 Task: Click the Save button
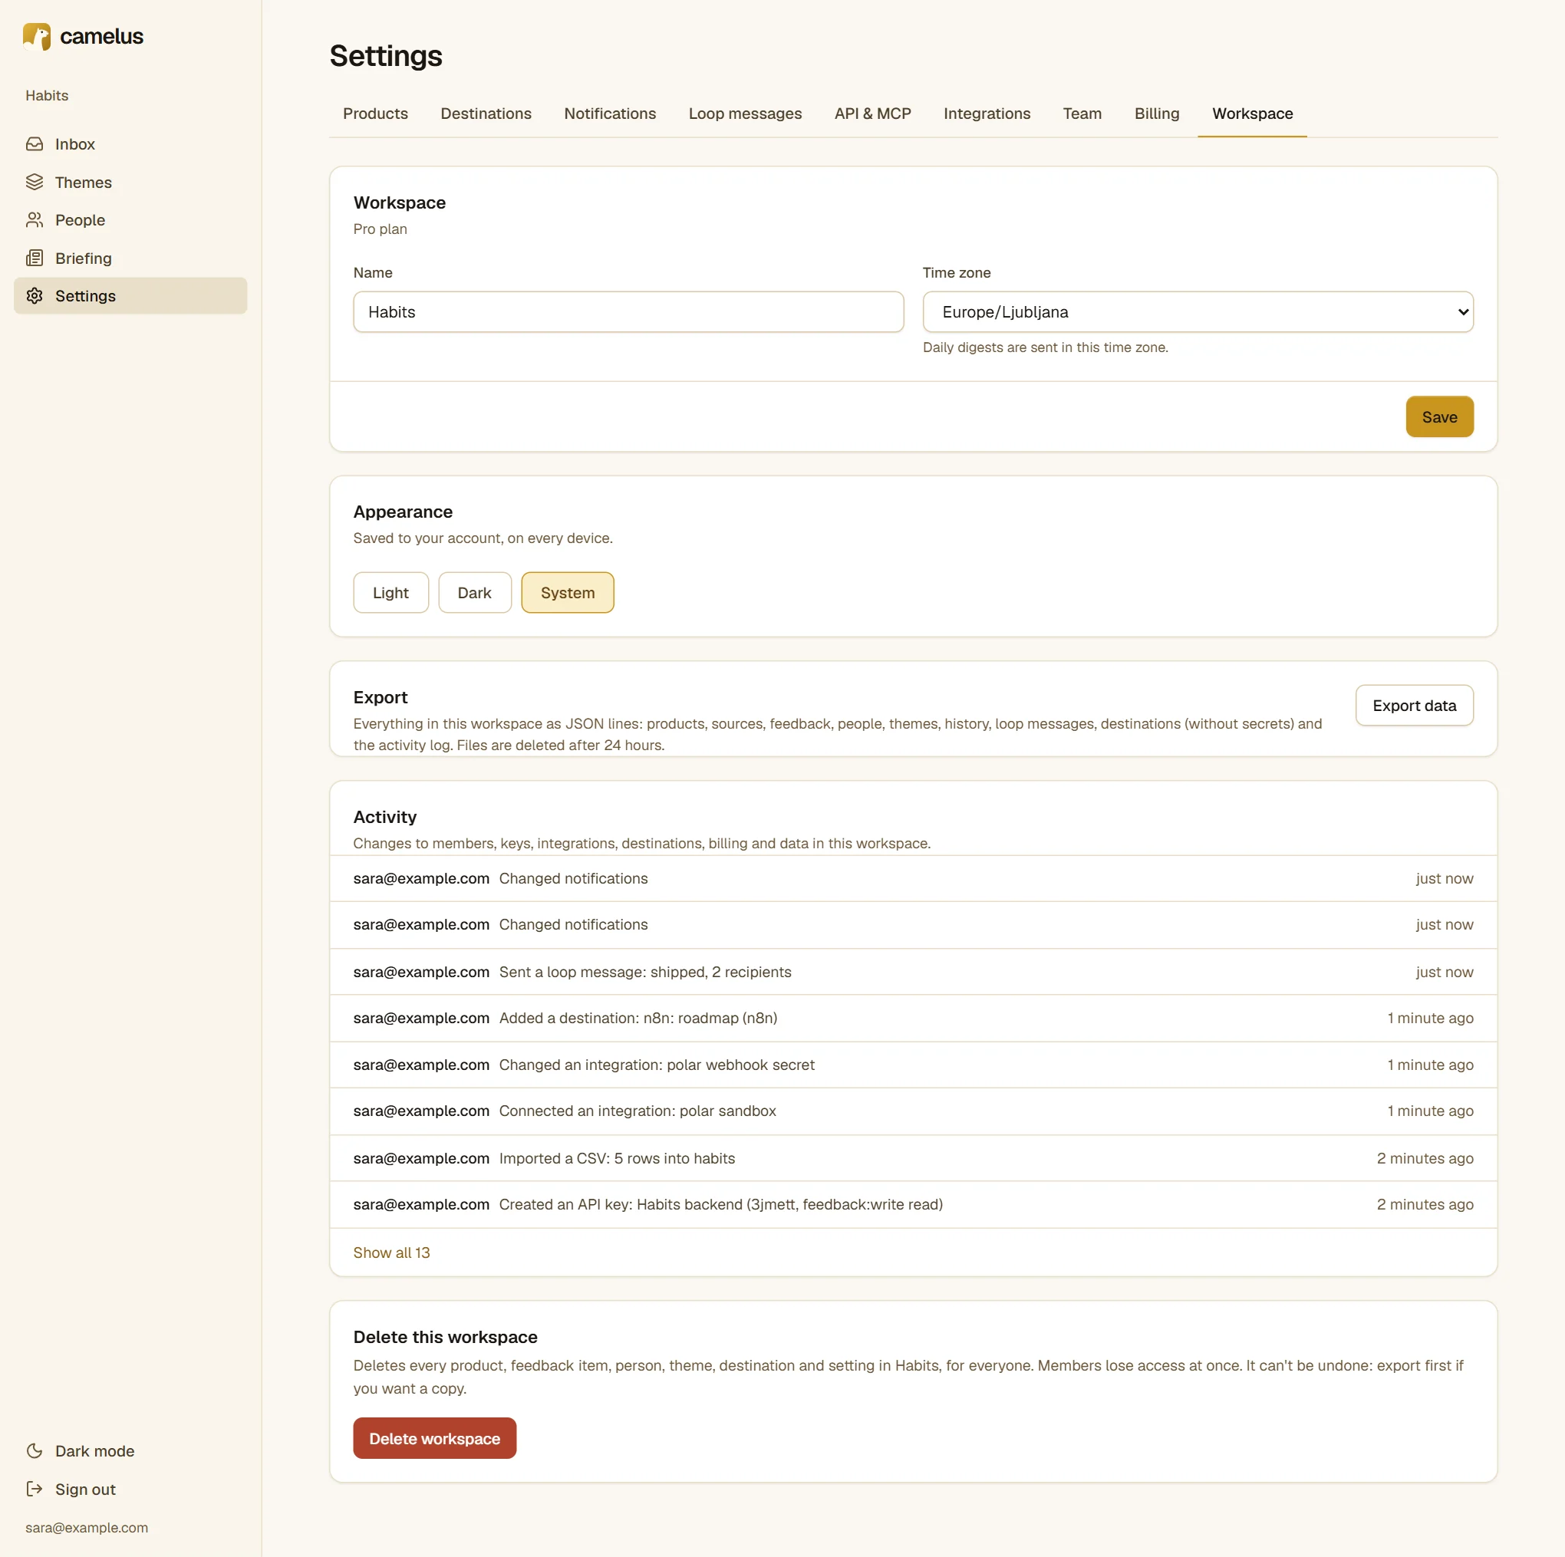tap(1439, 417)
